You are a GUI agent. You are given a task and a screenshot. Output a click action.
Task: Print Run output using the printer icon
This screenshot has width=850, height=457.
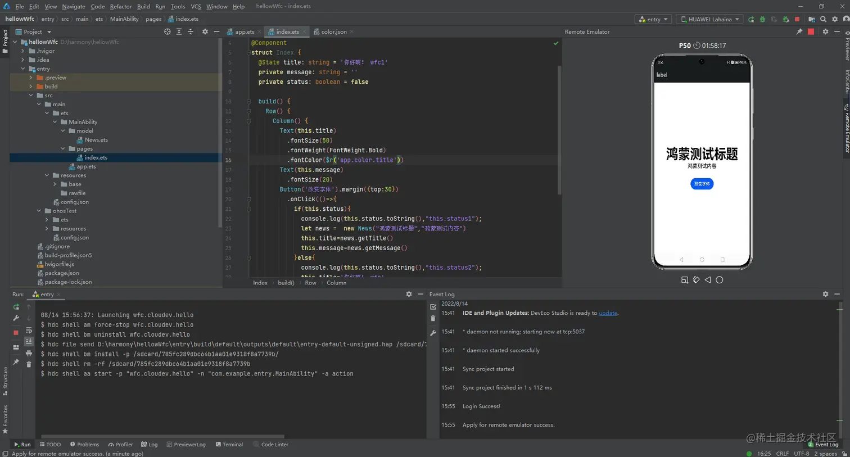point(29,353)
